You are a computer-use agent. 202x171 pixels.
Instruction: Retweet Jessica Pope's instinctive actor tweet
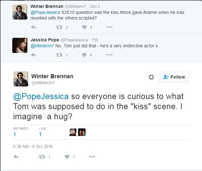coord(59,55)
